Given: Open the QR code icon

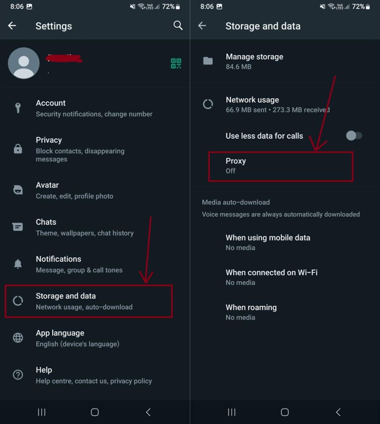Looking at the screenshot, I should click(x=176, y=63).
